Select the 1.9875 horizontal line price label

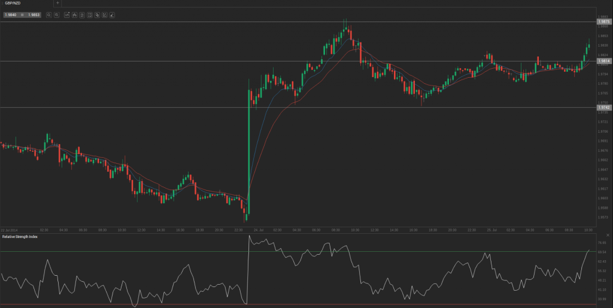pos(604,22)
